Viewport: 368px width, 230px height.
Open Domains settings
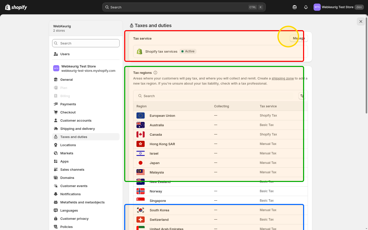[x=86, y=178]
